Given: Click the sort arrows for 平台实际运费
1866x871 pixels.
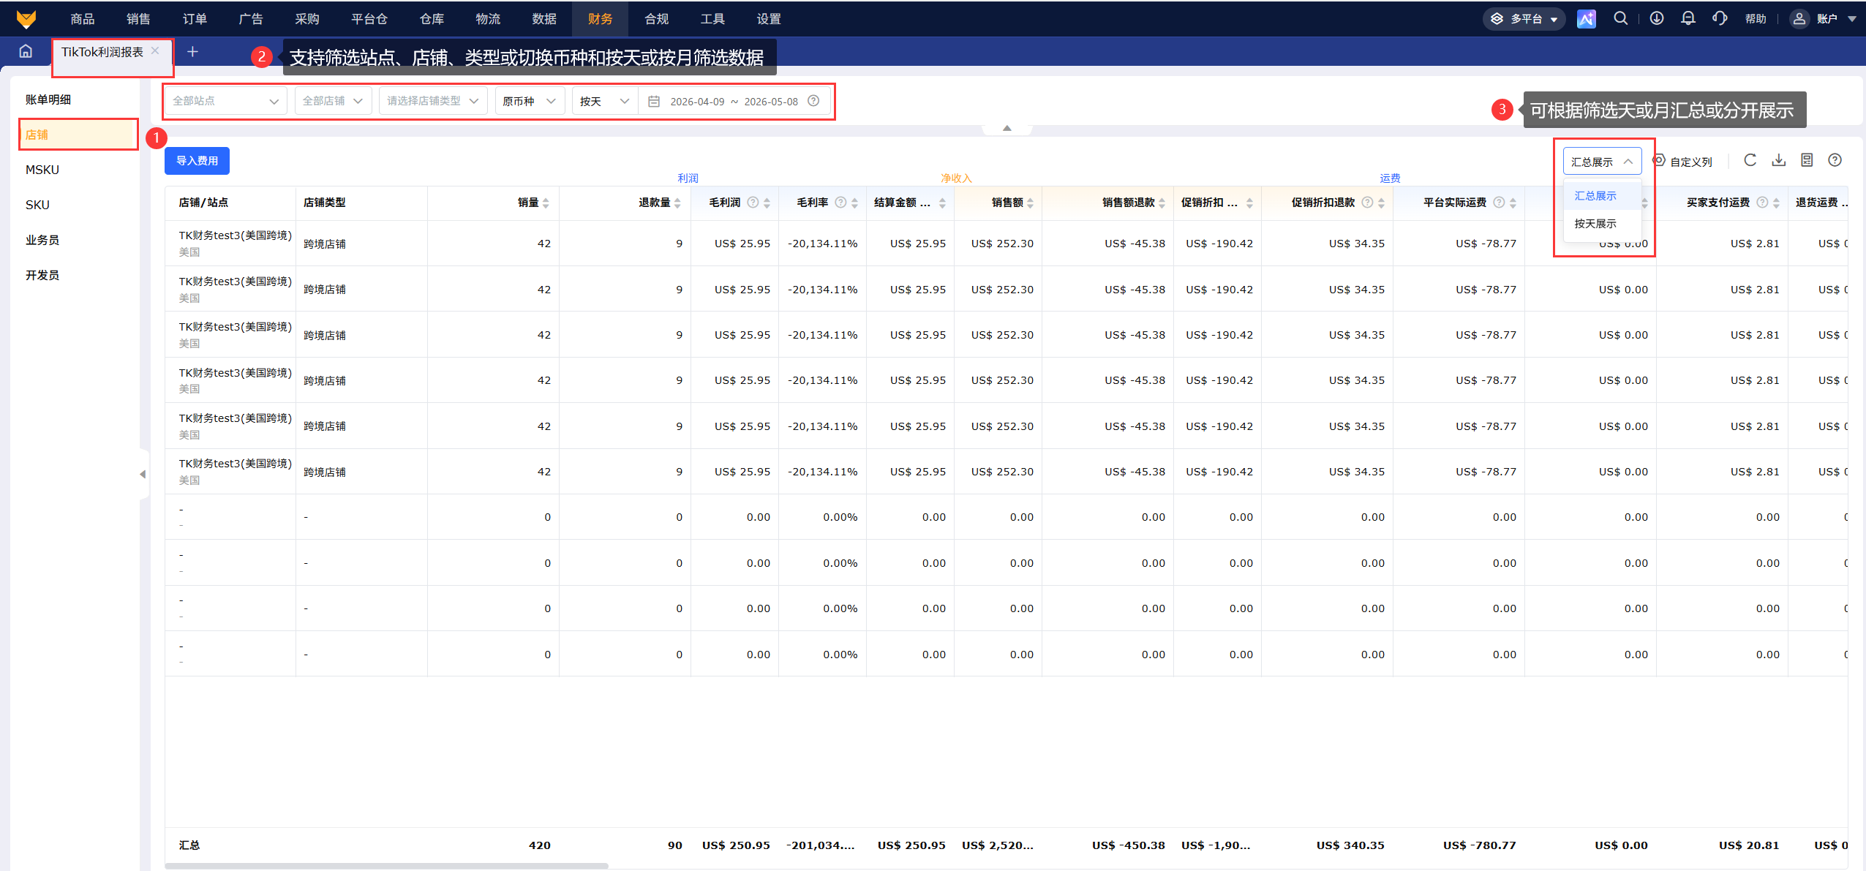Looking at the screenshot, I should [x=1513, y=203].
